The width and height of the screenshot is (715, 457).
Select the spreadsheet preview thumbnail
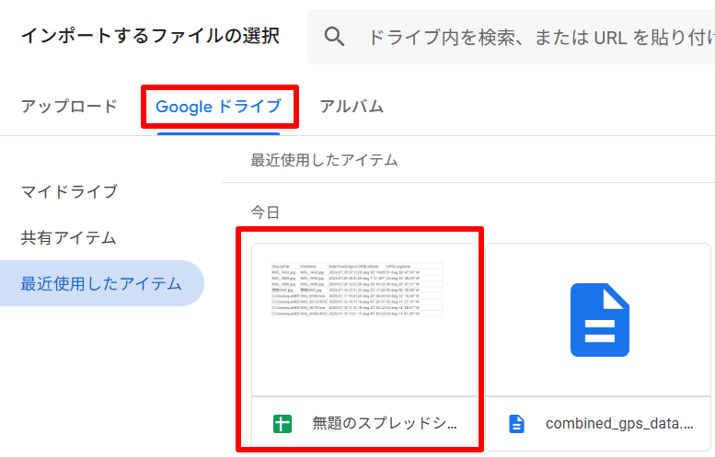(364, 320)
